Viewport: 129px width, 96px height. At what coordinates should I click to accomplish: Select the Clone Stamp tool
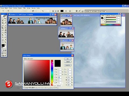[3, 28]
